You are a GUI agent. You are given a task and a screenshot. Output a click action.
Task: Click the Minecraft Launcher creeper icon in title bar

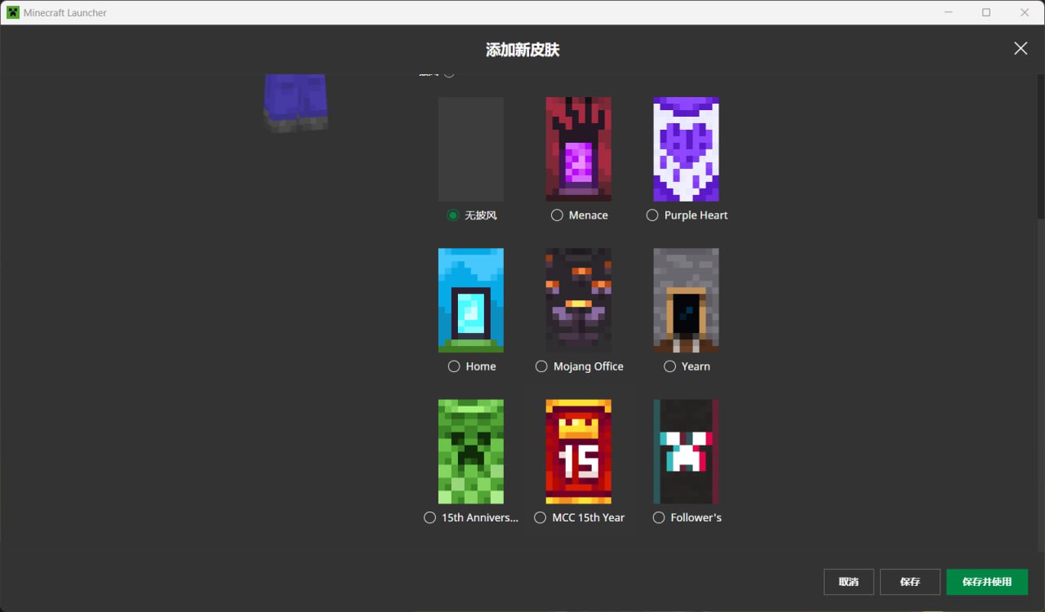tap(13, 12)
